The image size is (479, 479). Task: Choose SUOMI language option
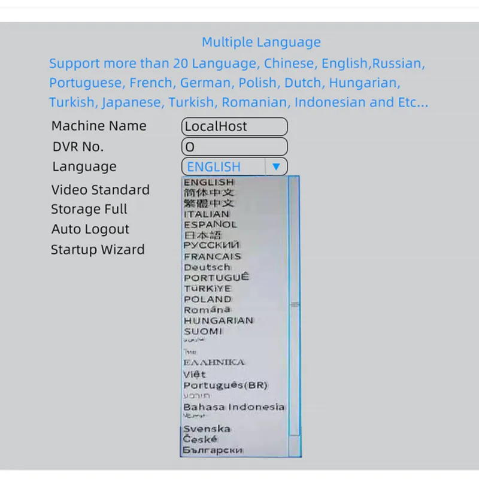[x=203, y=331]
